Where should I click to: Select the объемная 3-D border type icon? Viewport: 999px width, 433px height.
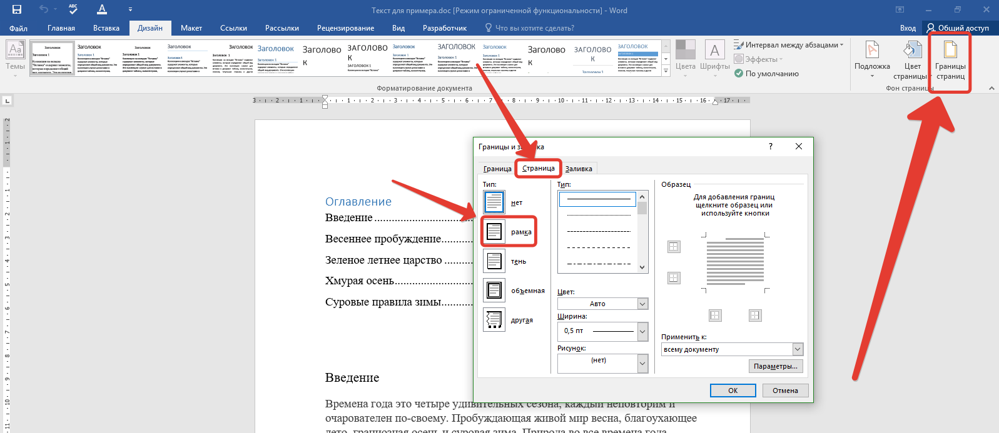(494, 291)
